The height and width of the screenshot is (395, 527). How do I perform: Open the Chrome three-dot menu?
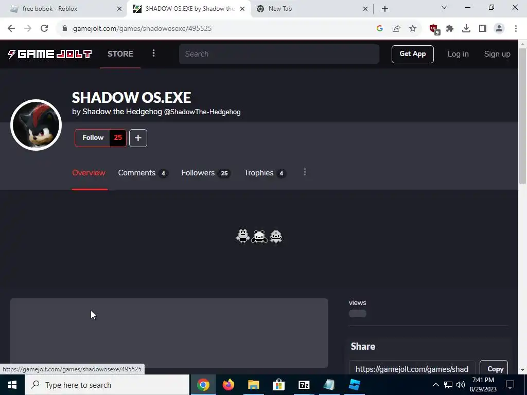pos(516,28)
